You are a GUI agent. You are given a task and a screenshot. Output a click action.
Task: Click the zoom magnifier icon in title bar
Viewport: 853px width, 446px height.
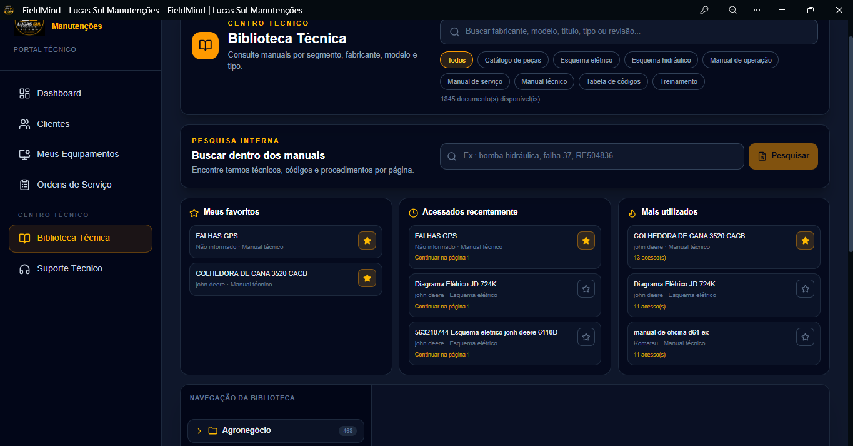[732, 10]
